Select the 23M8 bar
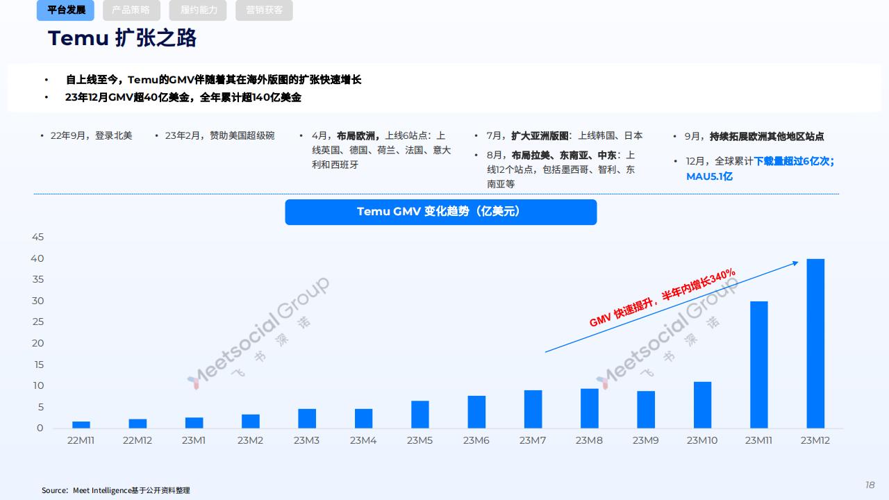Image resolution: width=889 pixels, height=500 pixels. pos(590,408)
